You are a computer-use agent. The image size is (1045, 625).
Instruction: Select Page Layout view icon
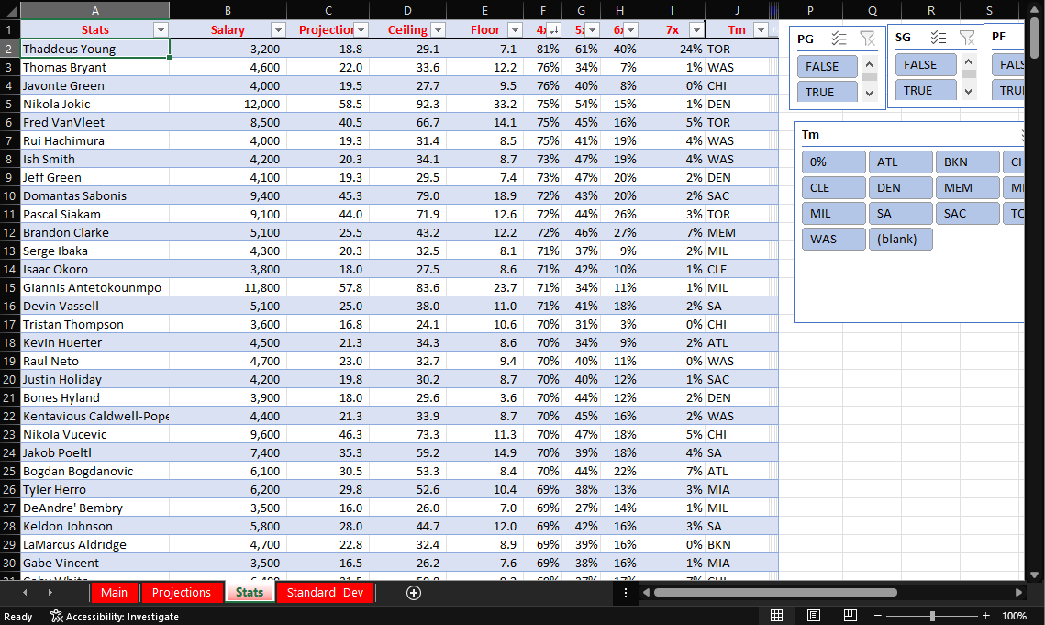tap(813, 615)
